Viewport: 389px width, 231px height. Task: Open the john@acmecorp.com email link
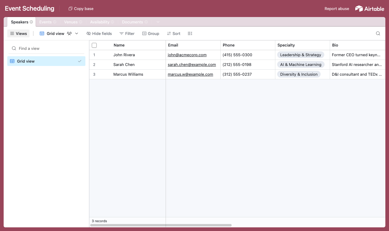(187, 55)
